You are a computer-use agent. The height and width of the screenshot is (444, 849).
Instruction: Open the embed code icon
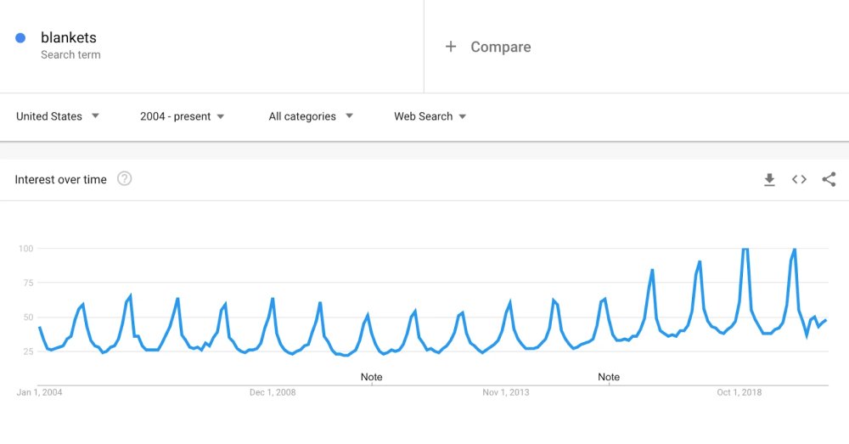(x=799, y=179)
